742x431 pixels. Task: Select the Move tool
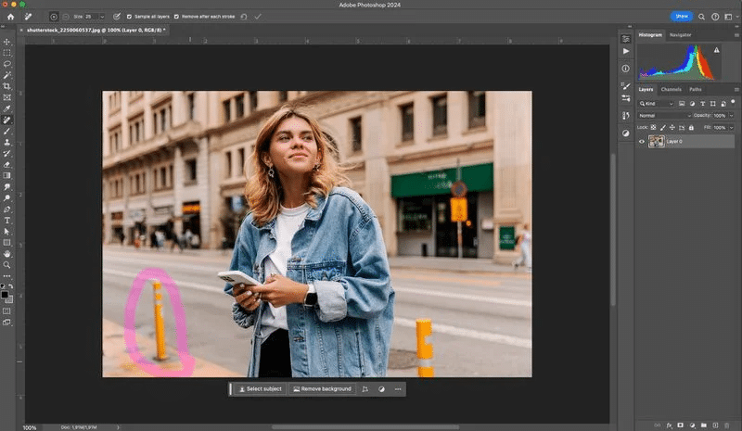[7, 42]
